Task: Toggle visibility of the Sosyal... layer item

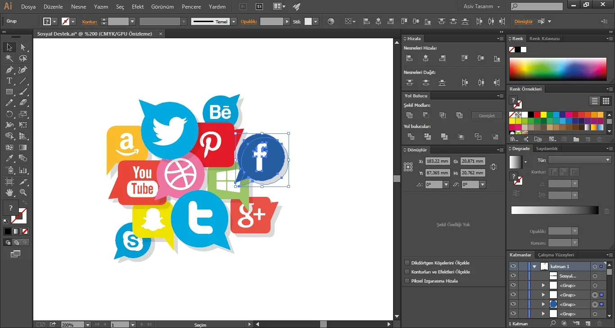Action: (x=513, y=276)
